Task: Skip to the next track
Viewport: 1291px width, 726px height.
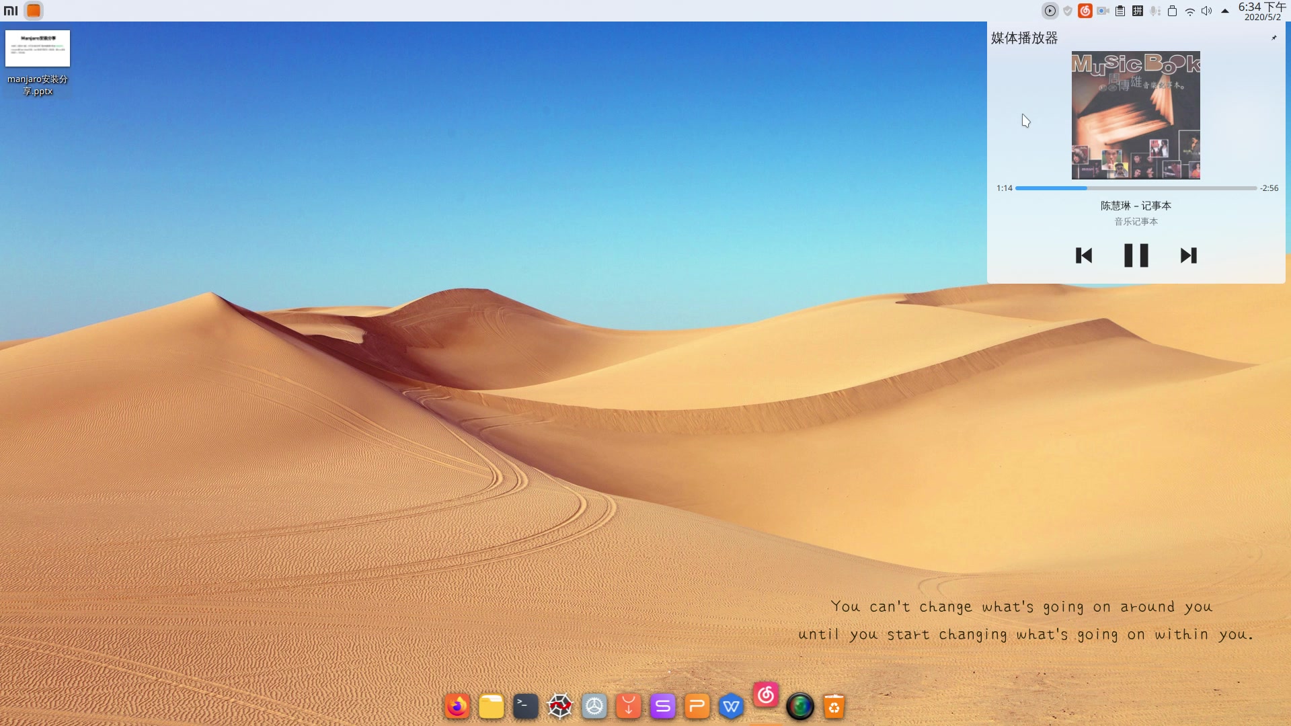Action: pyautogui.click(x=1188, y=255)
